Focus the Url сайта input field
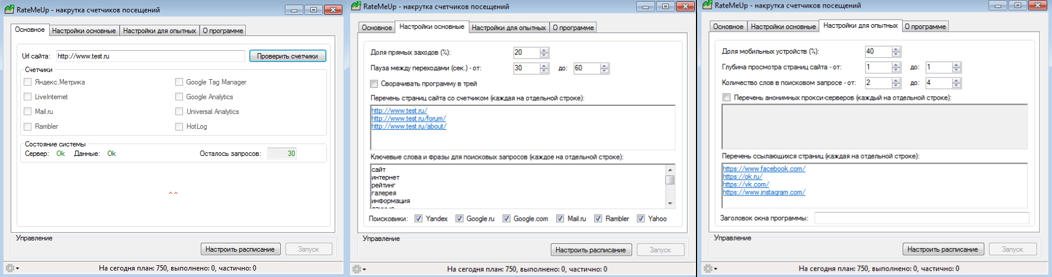Screen dimensions: 1052x277 pos(150,56)
